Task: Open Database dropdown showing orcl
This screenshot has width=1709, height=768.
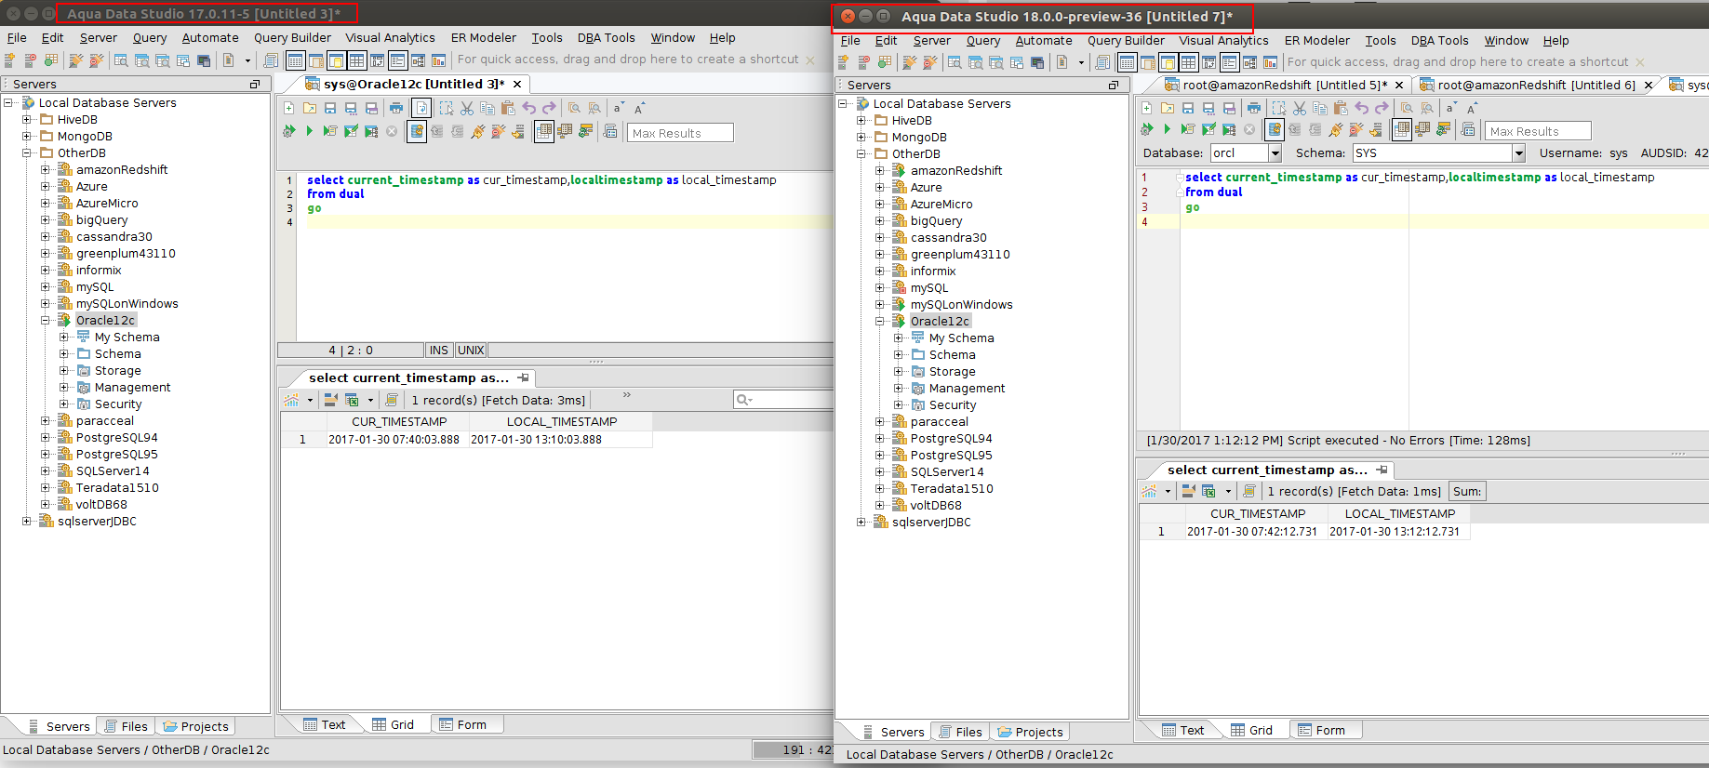Action: 1275,153
